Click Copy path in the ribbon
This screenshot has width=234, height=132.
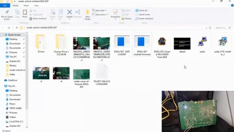pos(36,15)
